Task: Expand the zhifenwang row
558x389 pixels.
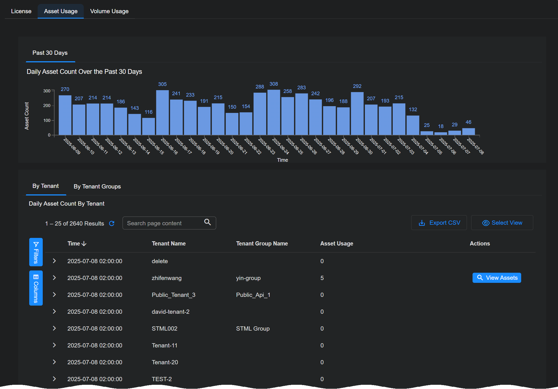Action: click(x=55, y=278)
